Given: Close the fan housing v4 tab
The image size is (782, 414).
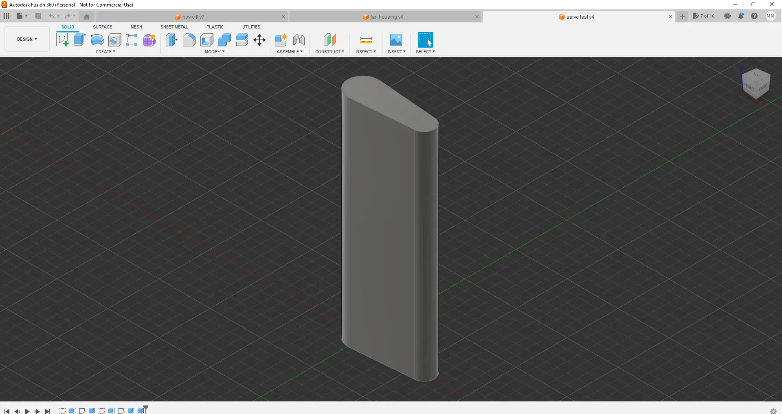Looking at the screenshot, I should pos(477,17).
